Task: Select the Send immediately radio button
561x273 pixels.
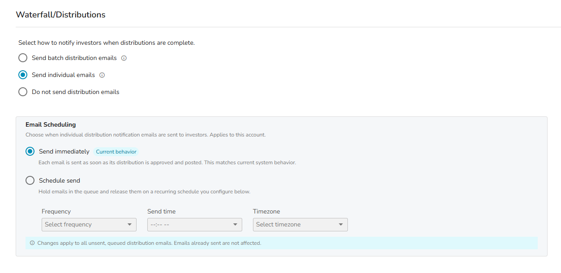Action: click(30, 151)
